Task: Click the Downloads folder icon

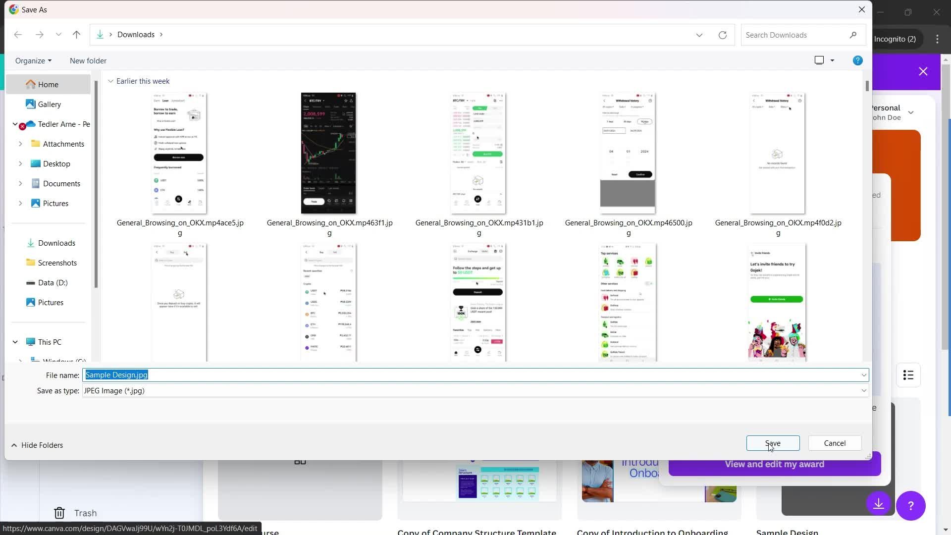Action: 30,242
